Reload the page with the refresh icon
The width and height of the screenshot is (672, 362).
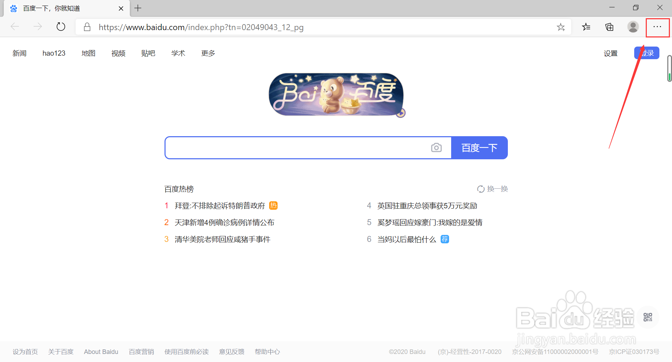(x=61, y=27)
